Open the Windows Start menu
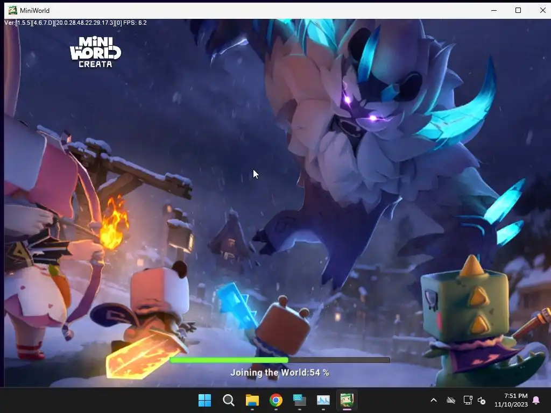Image resolution: width=551 pixels, height=413 pixels. [x=204, y=400]
